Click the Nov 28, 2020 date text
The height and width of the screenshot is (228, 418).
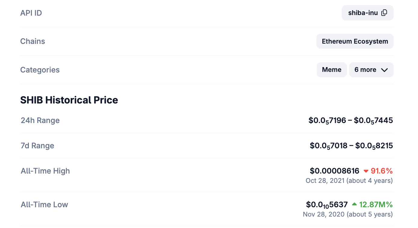(324, 214)
